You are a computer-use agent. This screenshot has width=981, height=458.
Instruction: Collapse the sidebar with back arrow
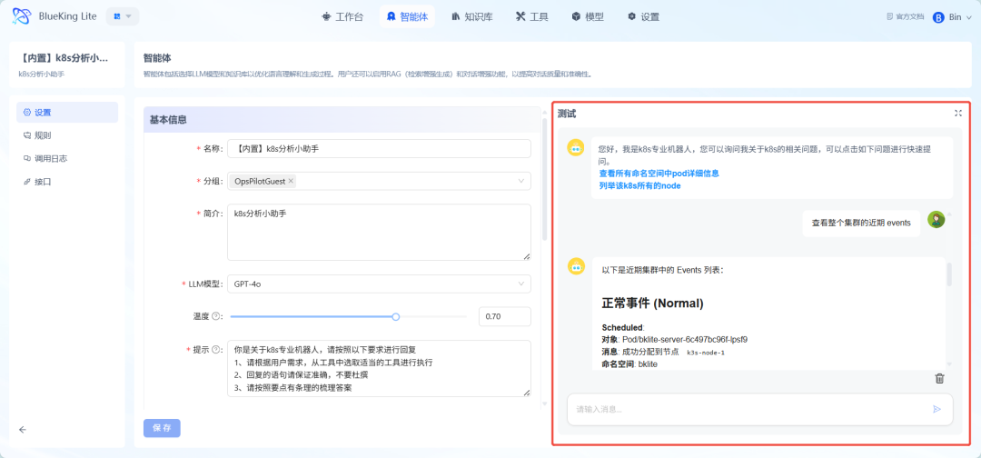tap(23, 430)
